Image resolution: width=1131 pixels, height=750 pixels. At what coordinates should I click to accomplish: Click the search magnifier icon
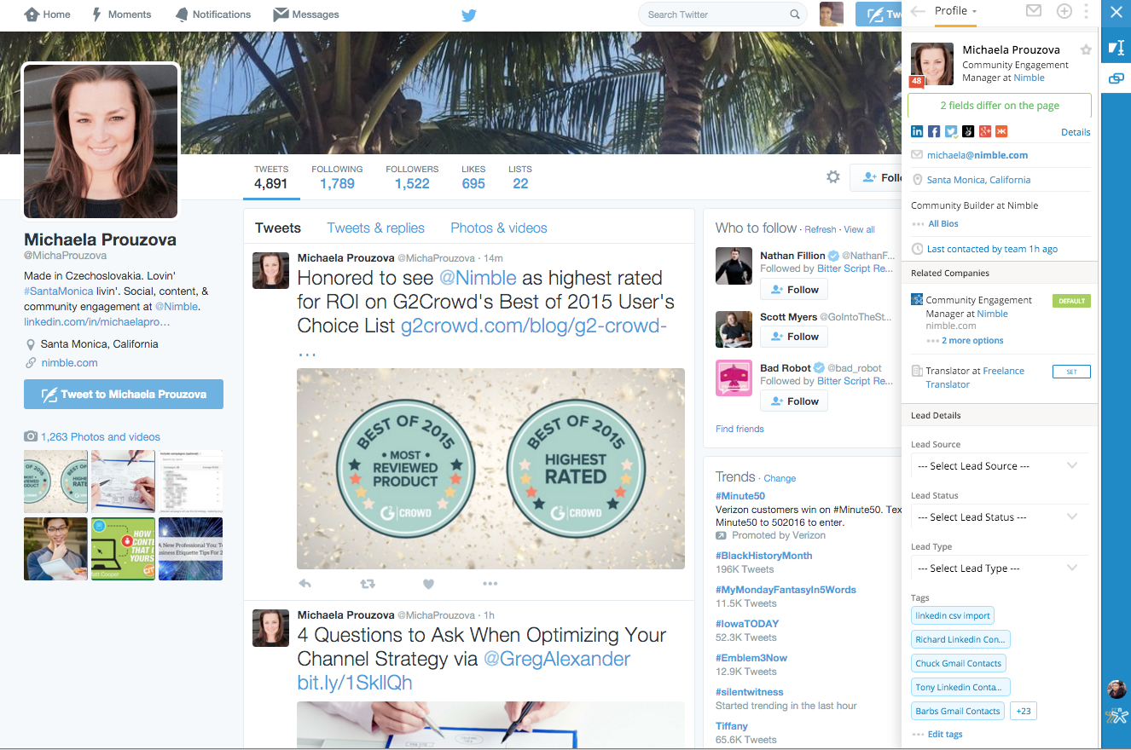(795, 14)
